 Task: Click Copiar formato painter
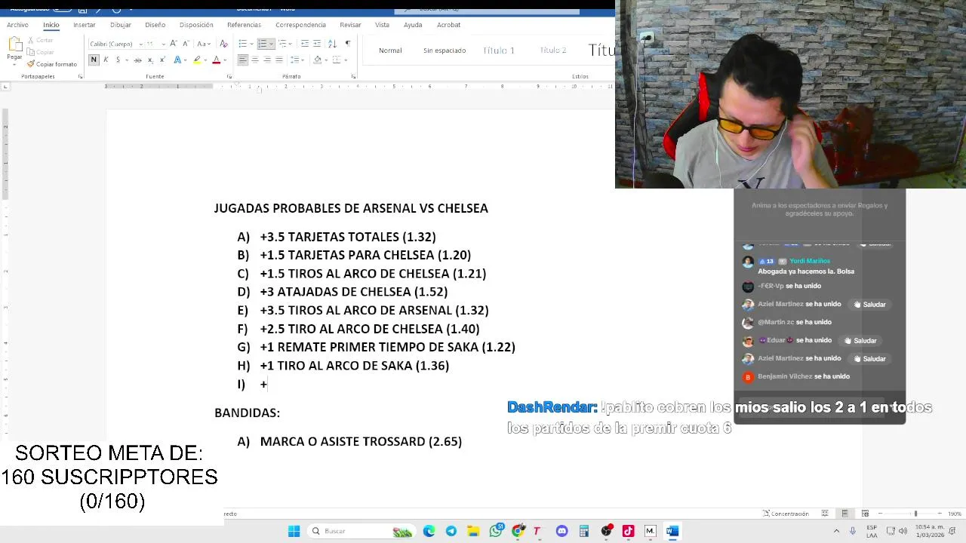(x=51, y=64)
